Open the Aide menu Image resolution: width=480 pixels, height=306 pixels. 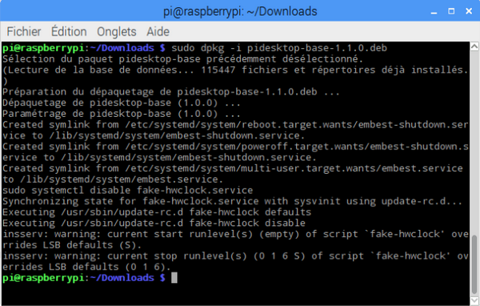click(x=158, y=31)
